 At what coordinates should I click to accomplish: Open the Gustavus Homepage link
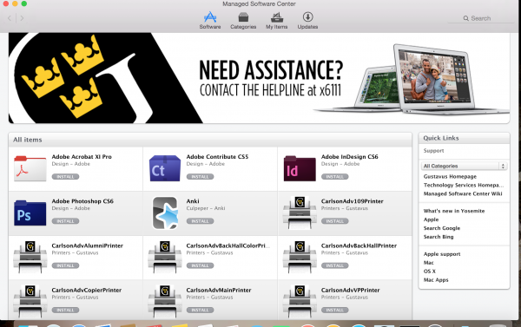(450, 177)
